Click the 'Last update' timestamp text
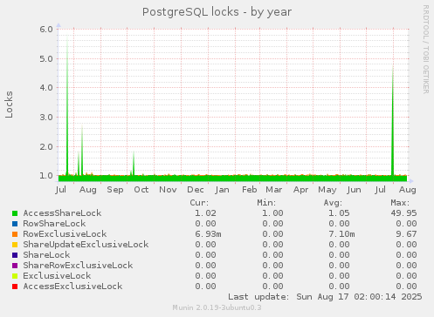This screenshot has height=317, width=434. click(x=325, y=297)
